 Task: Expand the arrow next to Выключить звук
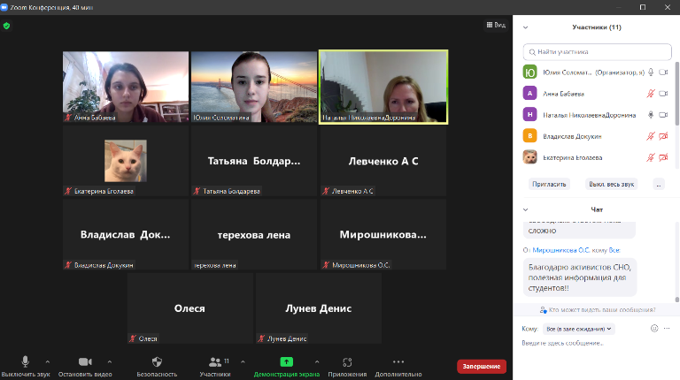point(47,361)
